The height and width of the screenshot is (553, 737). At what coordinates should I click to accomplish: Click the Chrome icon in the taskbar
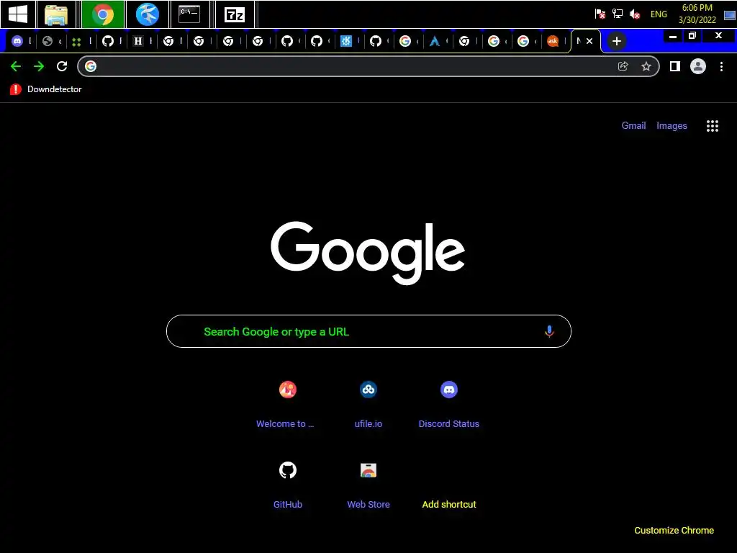(102, 14)
